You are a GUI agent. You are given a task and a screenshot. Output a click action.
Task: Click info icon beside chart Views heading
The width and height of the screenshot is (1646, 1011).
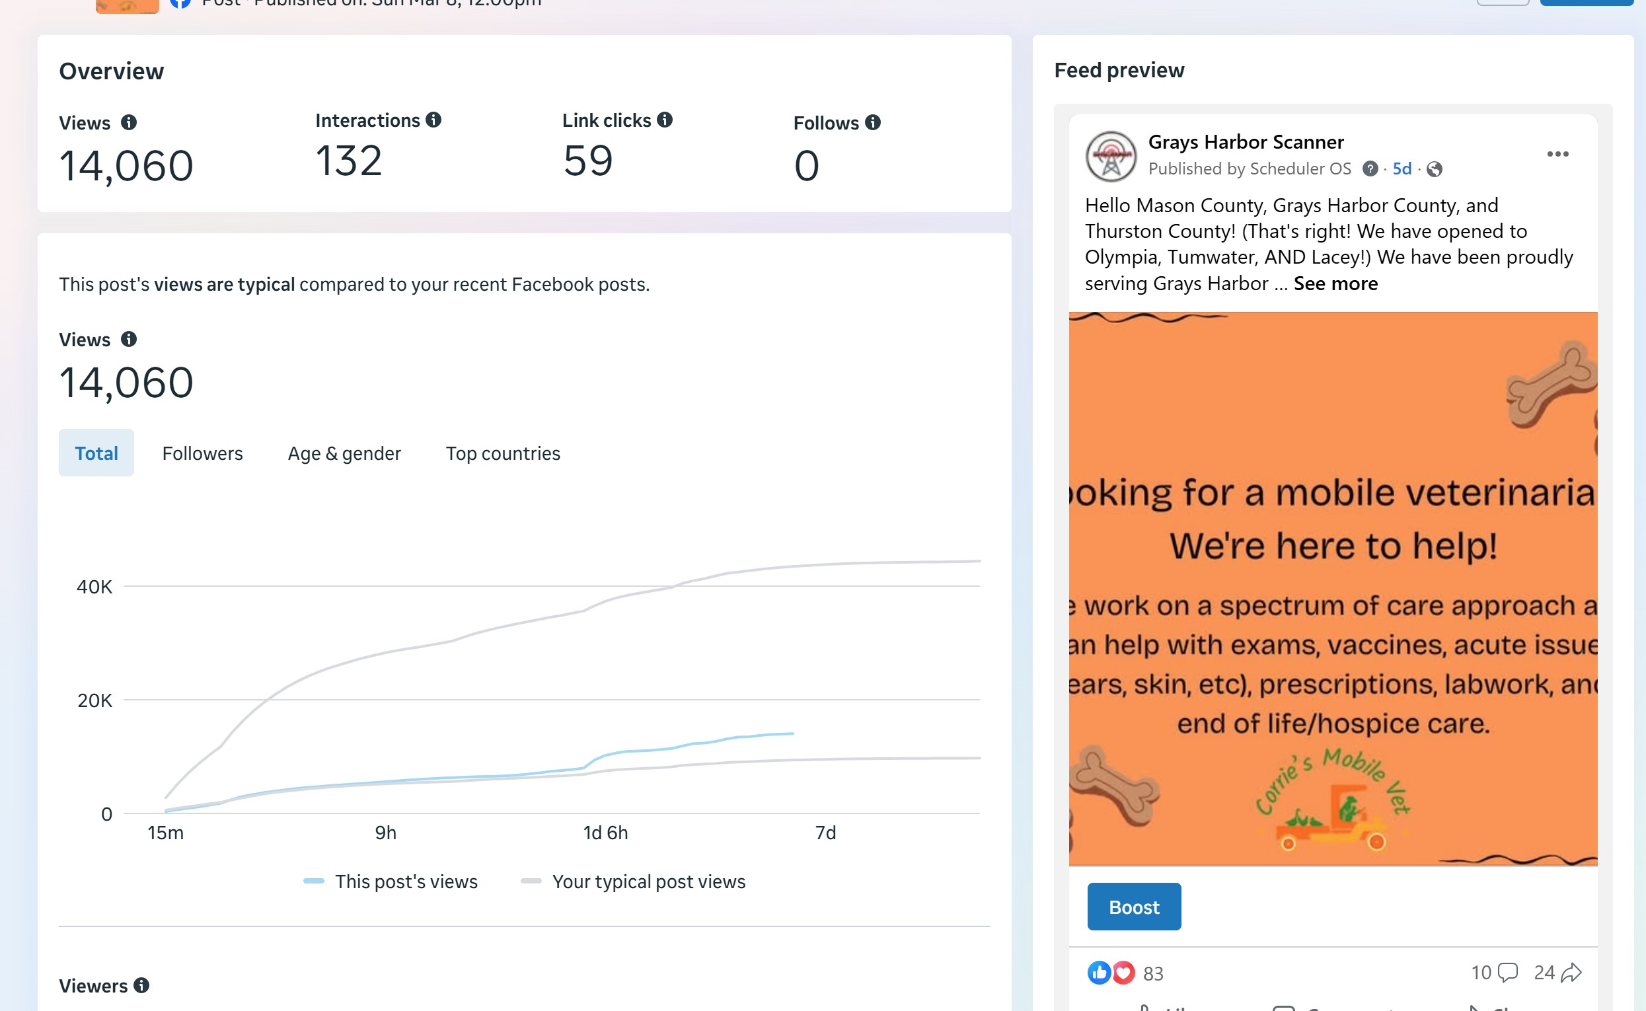tap(129, 340)
